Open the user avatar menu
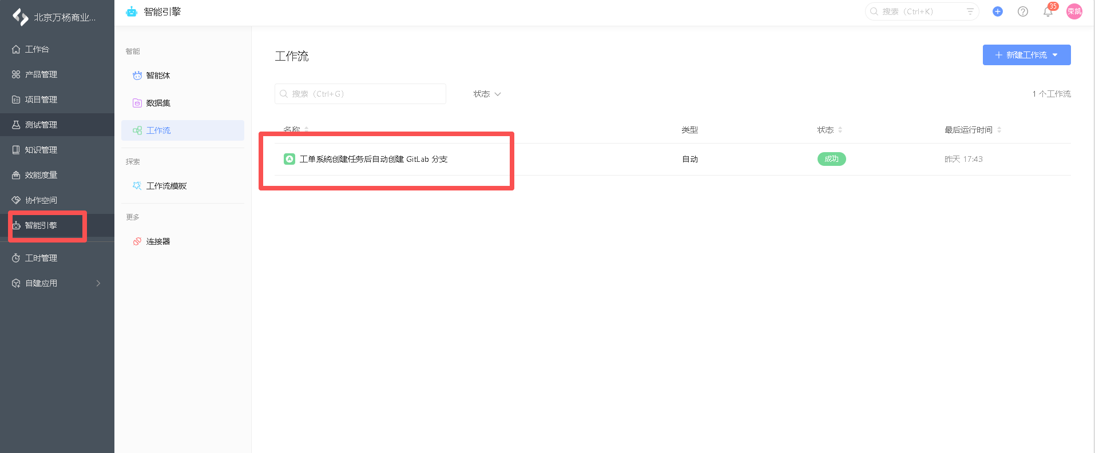The width and height of the screenshot is (1095, 453). [x=1074, y=11]
